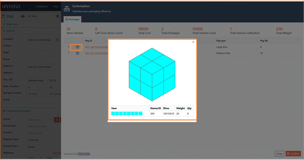Close the 3D package preview popup
This screenshot has height=160, width=304.
point(193,42)
